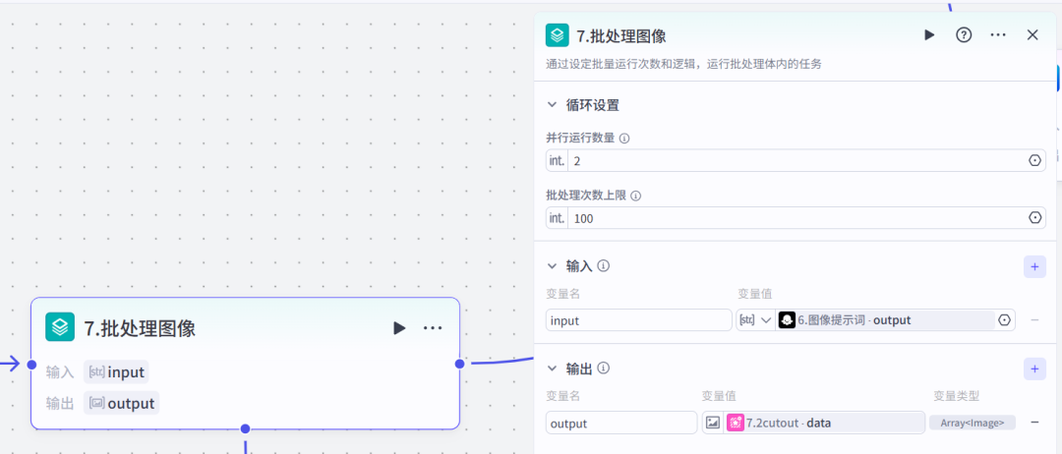Run the 7.批处理图像 canvas node
The width and height of the screenshot is (1062, 454).
pos(399,328)
